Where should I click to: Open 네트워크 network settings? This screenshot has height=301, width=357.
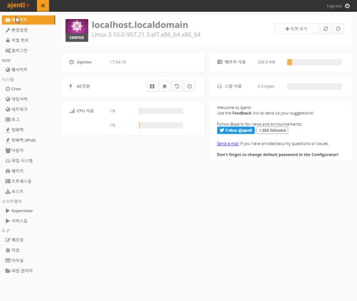pyautogui.click(x=17, y=110)
